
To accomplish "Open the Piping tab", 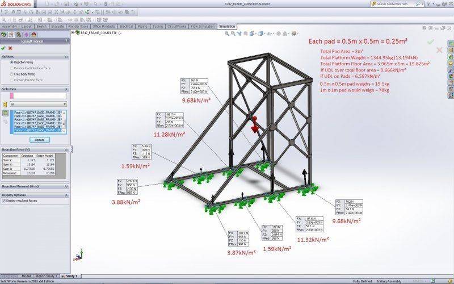I will [x=142, y=26].
